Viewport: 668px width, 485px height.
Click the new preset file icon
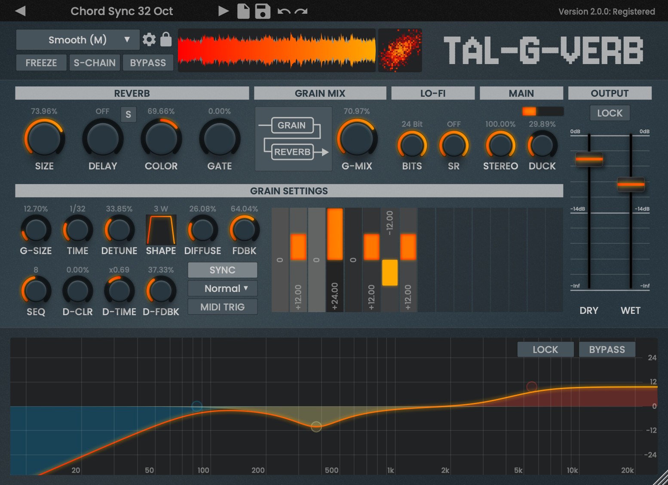243,11
